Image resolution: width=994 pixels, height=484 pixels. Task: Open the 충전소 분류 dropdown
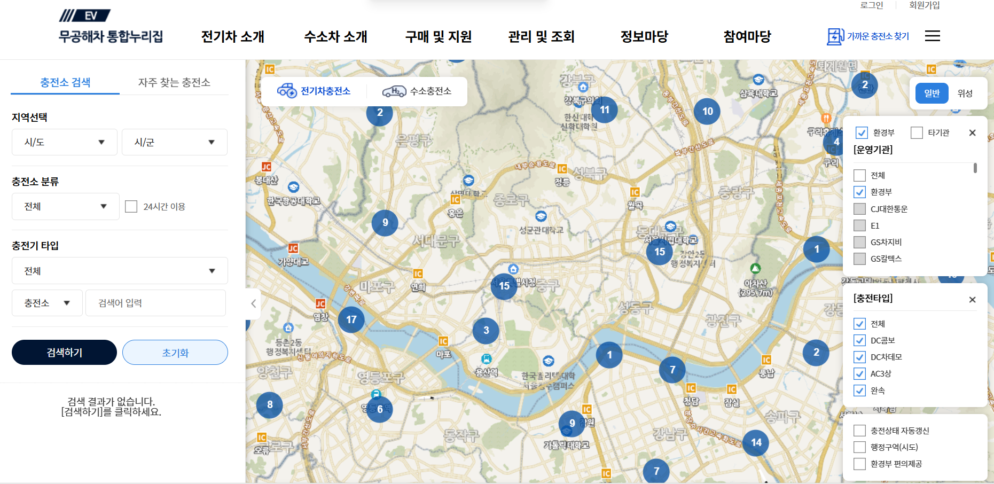coord(65,206)
